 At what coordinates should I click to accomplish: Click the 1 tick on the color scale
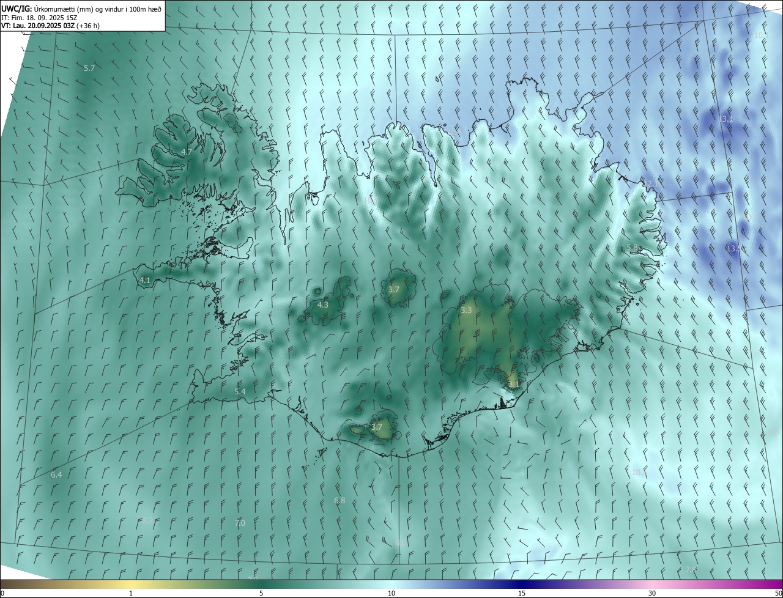tap(131, 593)
